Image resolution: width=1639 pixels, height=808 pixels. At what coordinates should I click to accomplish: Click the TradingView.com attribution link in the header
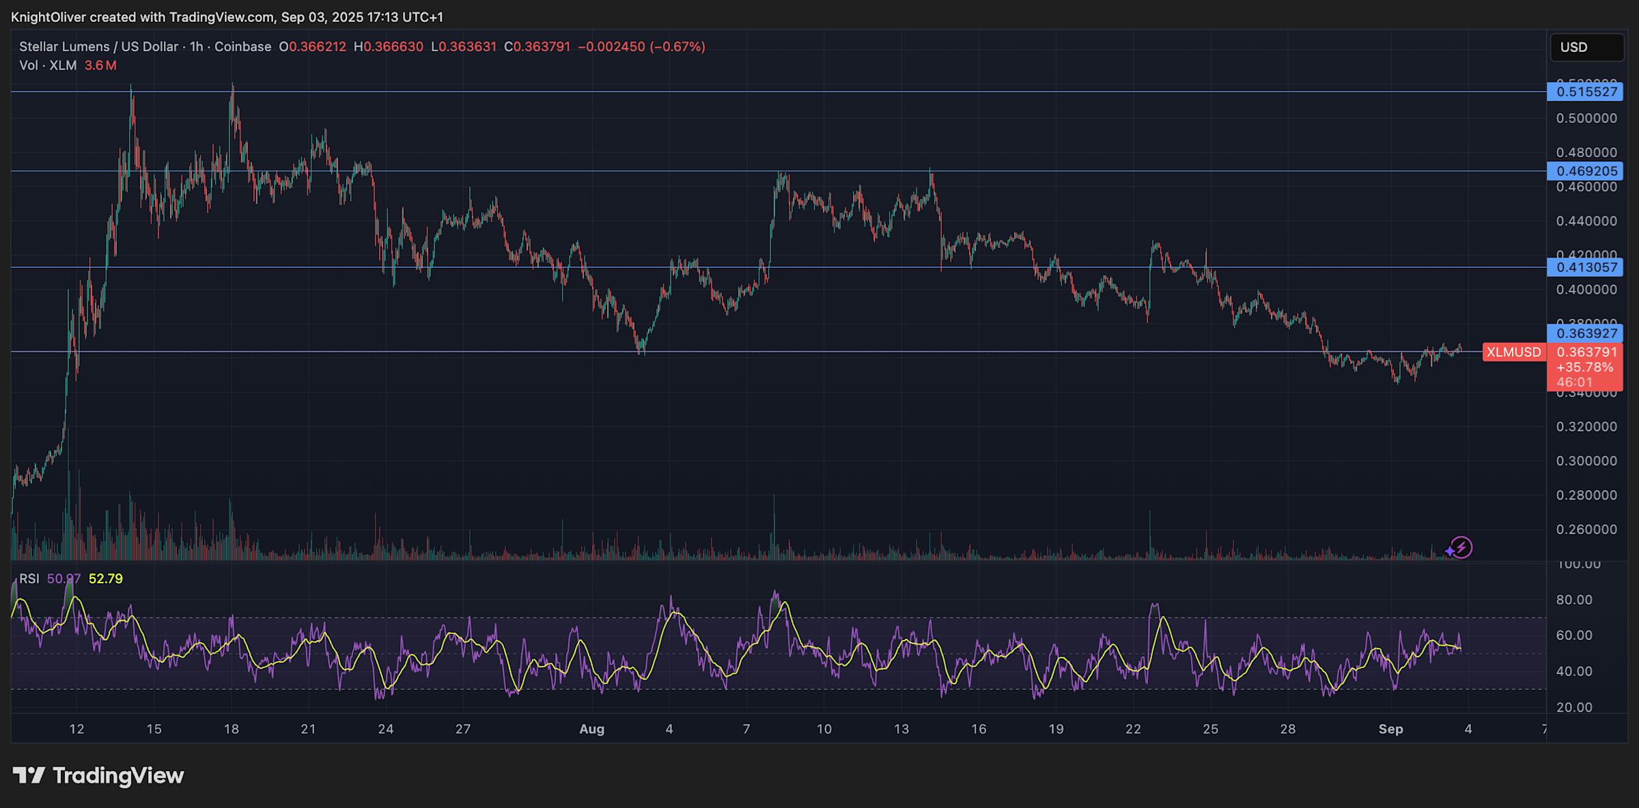(x=219, y=17)
